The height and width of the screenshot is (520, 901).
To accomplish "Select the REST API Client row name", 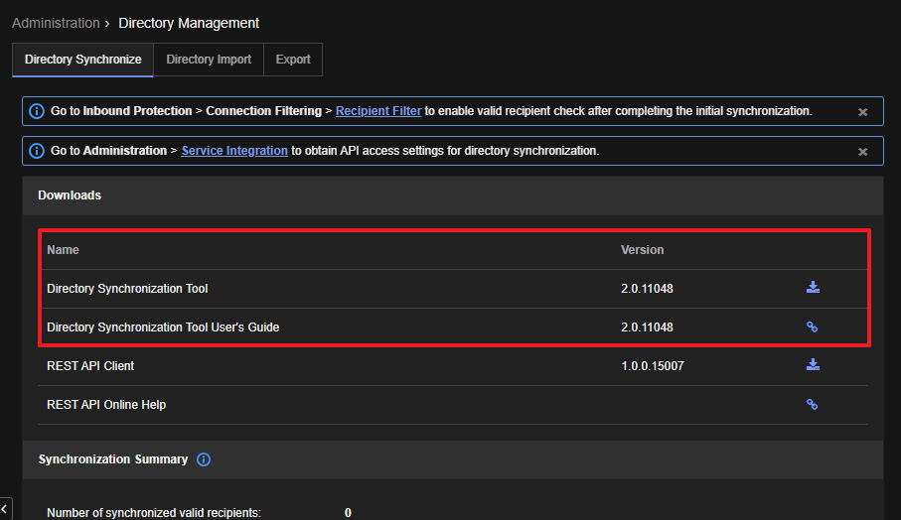I will tap(90, 366).
